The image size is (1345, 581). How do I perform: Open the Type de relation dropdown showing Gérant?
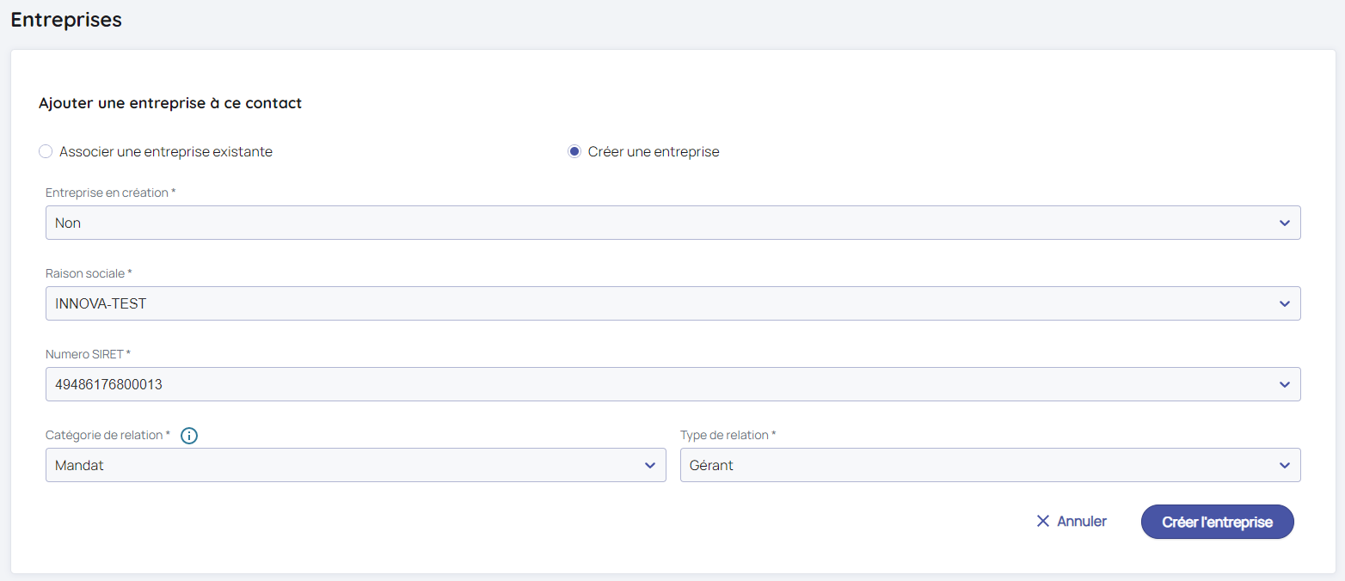pos(972,466)
